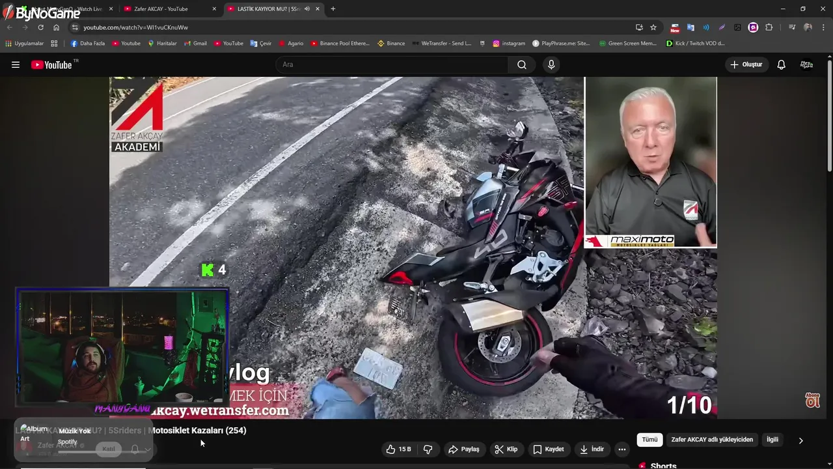The image size is (833, 469).
Task: Like the video with 15 B thumbs-up
Action: tap(398, 449)
